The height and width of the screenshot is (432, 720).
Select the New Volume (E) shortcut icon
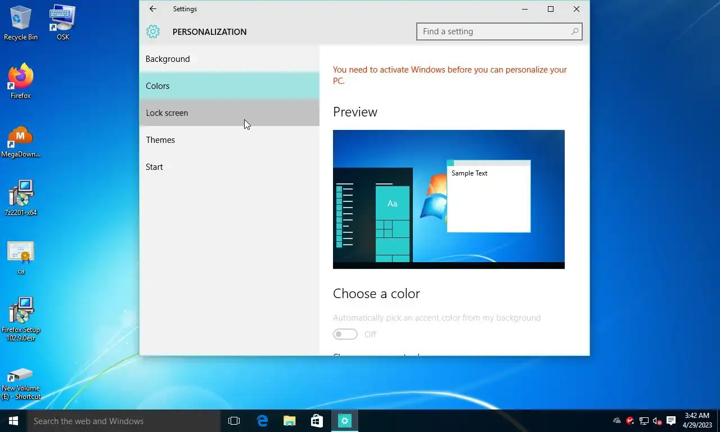coord(21,383)
